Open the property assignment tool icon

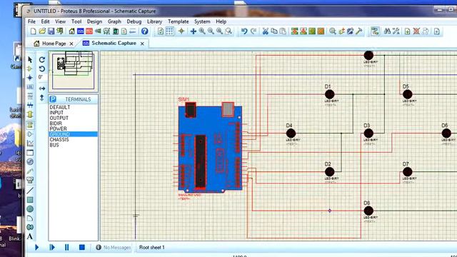point(396,31)
